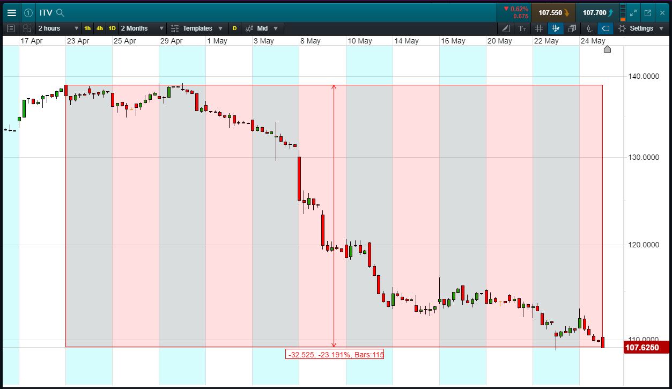The height and width of the screenshot is (389, 672).
Task: Select the text annotation tool
Action: click(x=522, y=28)
